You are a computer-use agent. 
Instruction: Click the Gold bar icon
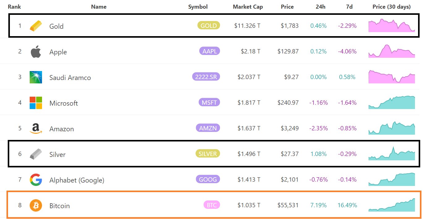36,26
